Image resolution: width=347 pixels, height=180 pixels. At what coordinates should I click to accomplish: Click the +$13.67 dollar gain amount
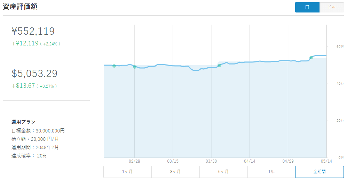click(23, 86)
